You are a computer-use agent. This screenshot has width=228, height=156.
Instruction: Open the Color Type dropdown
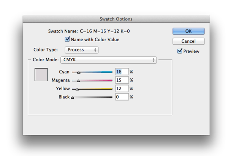point(82,50)
